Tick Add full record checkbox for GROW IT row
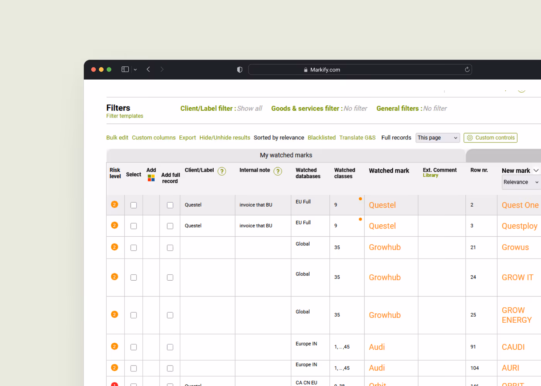Image resolution: width=541 pixels, height=386 pixels. [x=170, y=278]
